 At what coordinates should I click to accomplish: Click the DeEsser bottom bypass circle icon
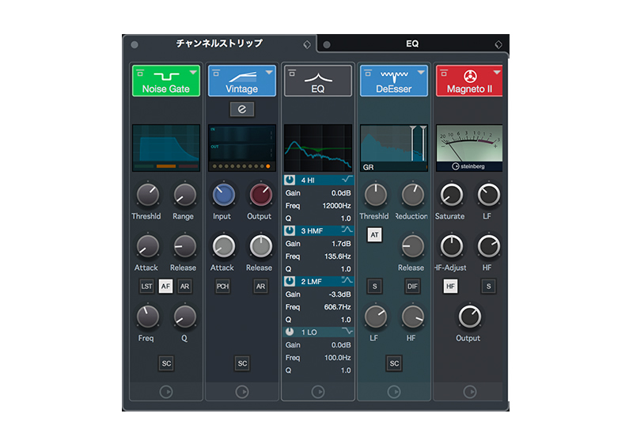coord(393,392)
